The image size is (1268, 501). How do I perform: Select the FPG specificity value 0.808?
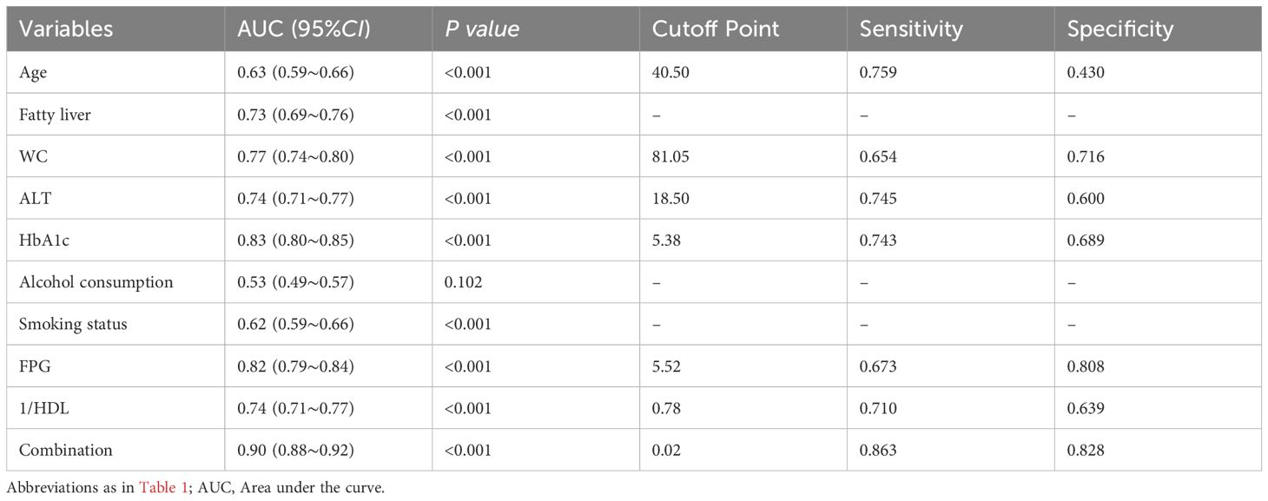(x=1086, y=366)
